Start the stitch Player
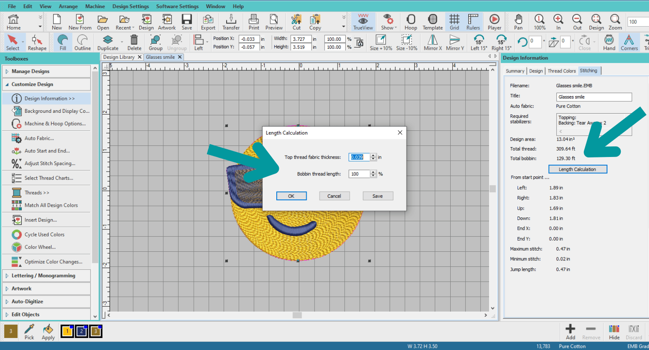The height and width of the screenshot is (350, 649). point(494,22)
